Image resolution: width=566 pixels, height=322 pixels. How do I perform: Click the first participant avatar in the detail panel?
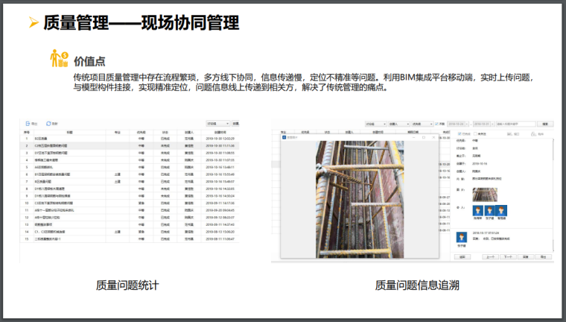[479, 211]
